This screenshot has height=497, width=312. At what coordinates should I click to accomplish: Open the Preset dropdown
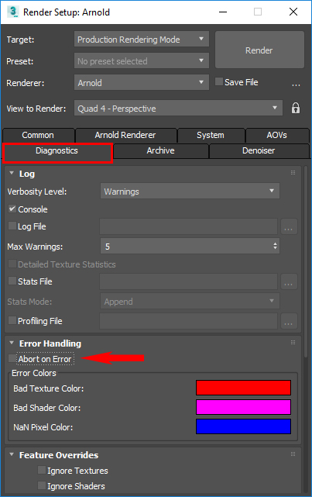coord(142,60)
